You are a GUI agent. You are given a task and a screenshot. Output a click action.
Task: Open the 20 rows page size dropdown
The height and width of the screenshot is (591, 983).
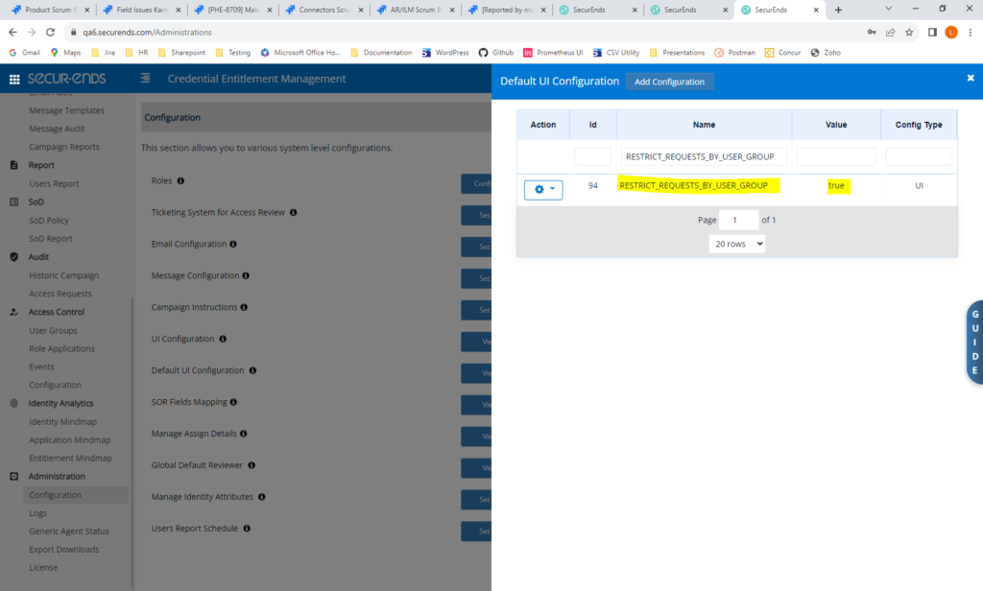[737, 244]
